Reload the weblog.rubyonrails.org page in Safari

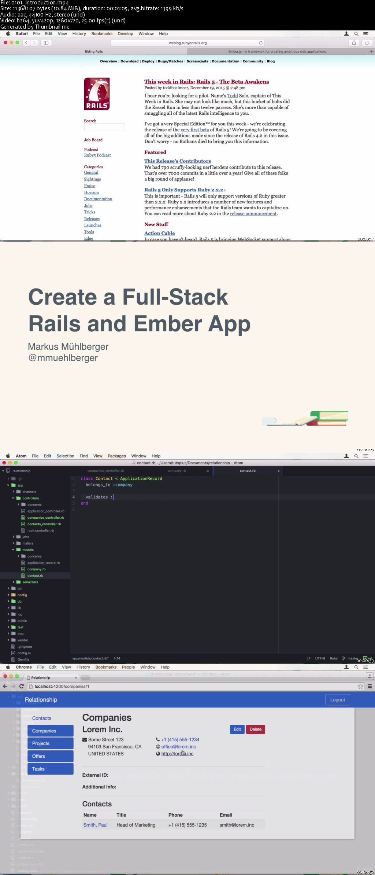pyautogui.click(x=261, y=43)
